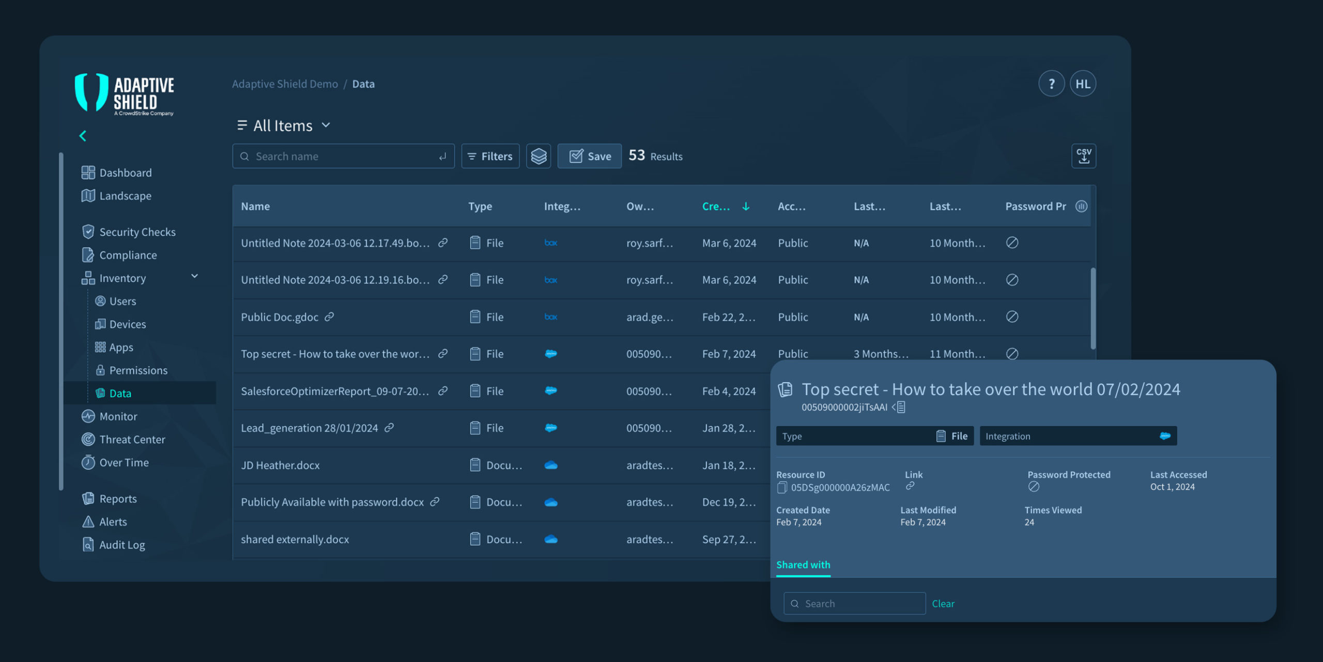The height and width of the screenshot is (662, 1323).
Task: Click link icon beside Untitled Note 12.19.16
Action: tap(443, 280)
